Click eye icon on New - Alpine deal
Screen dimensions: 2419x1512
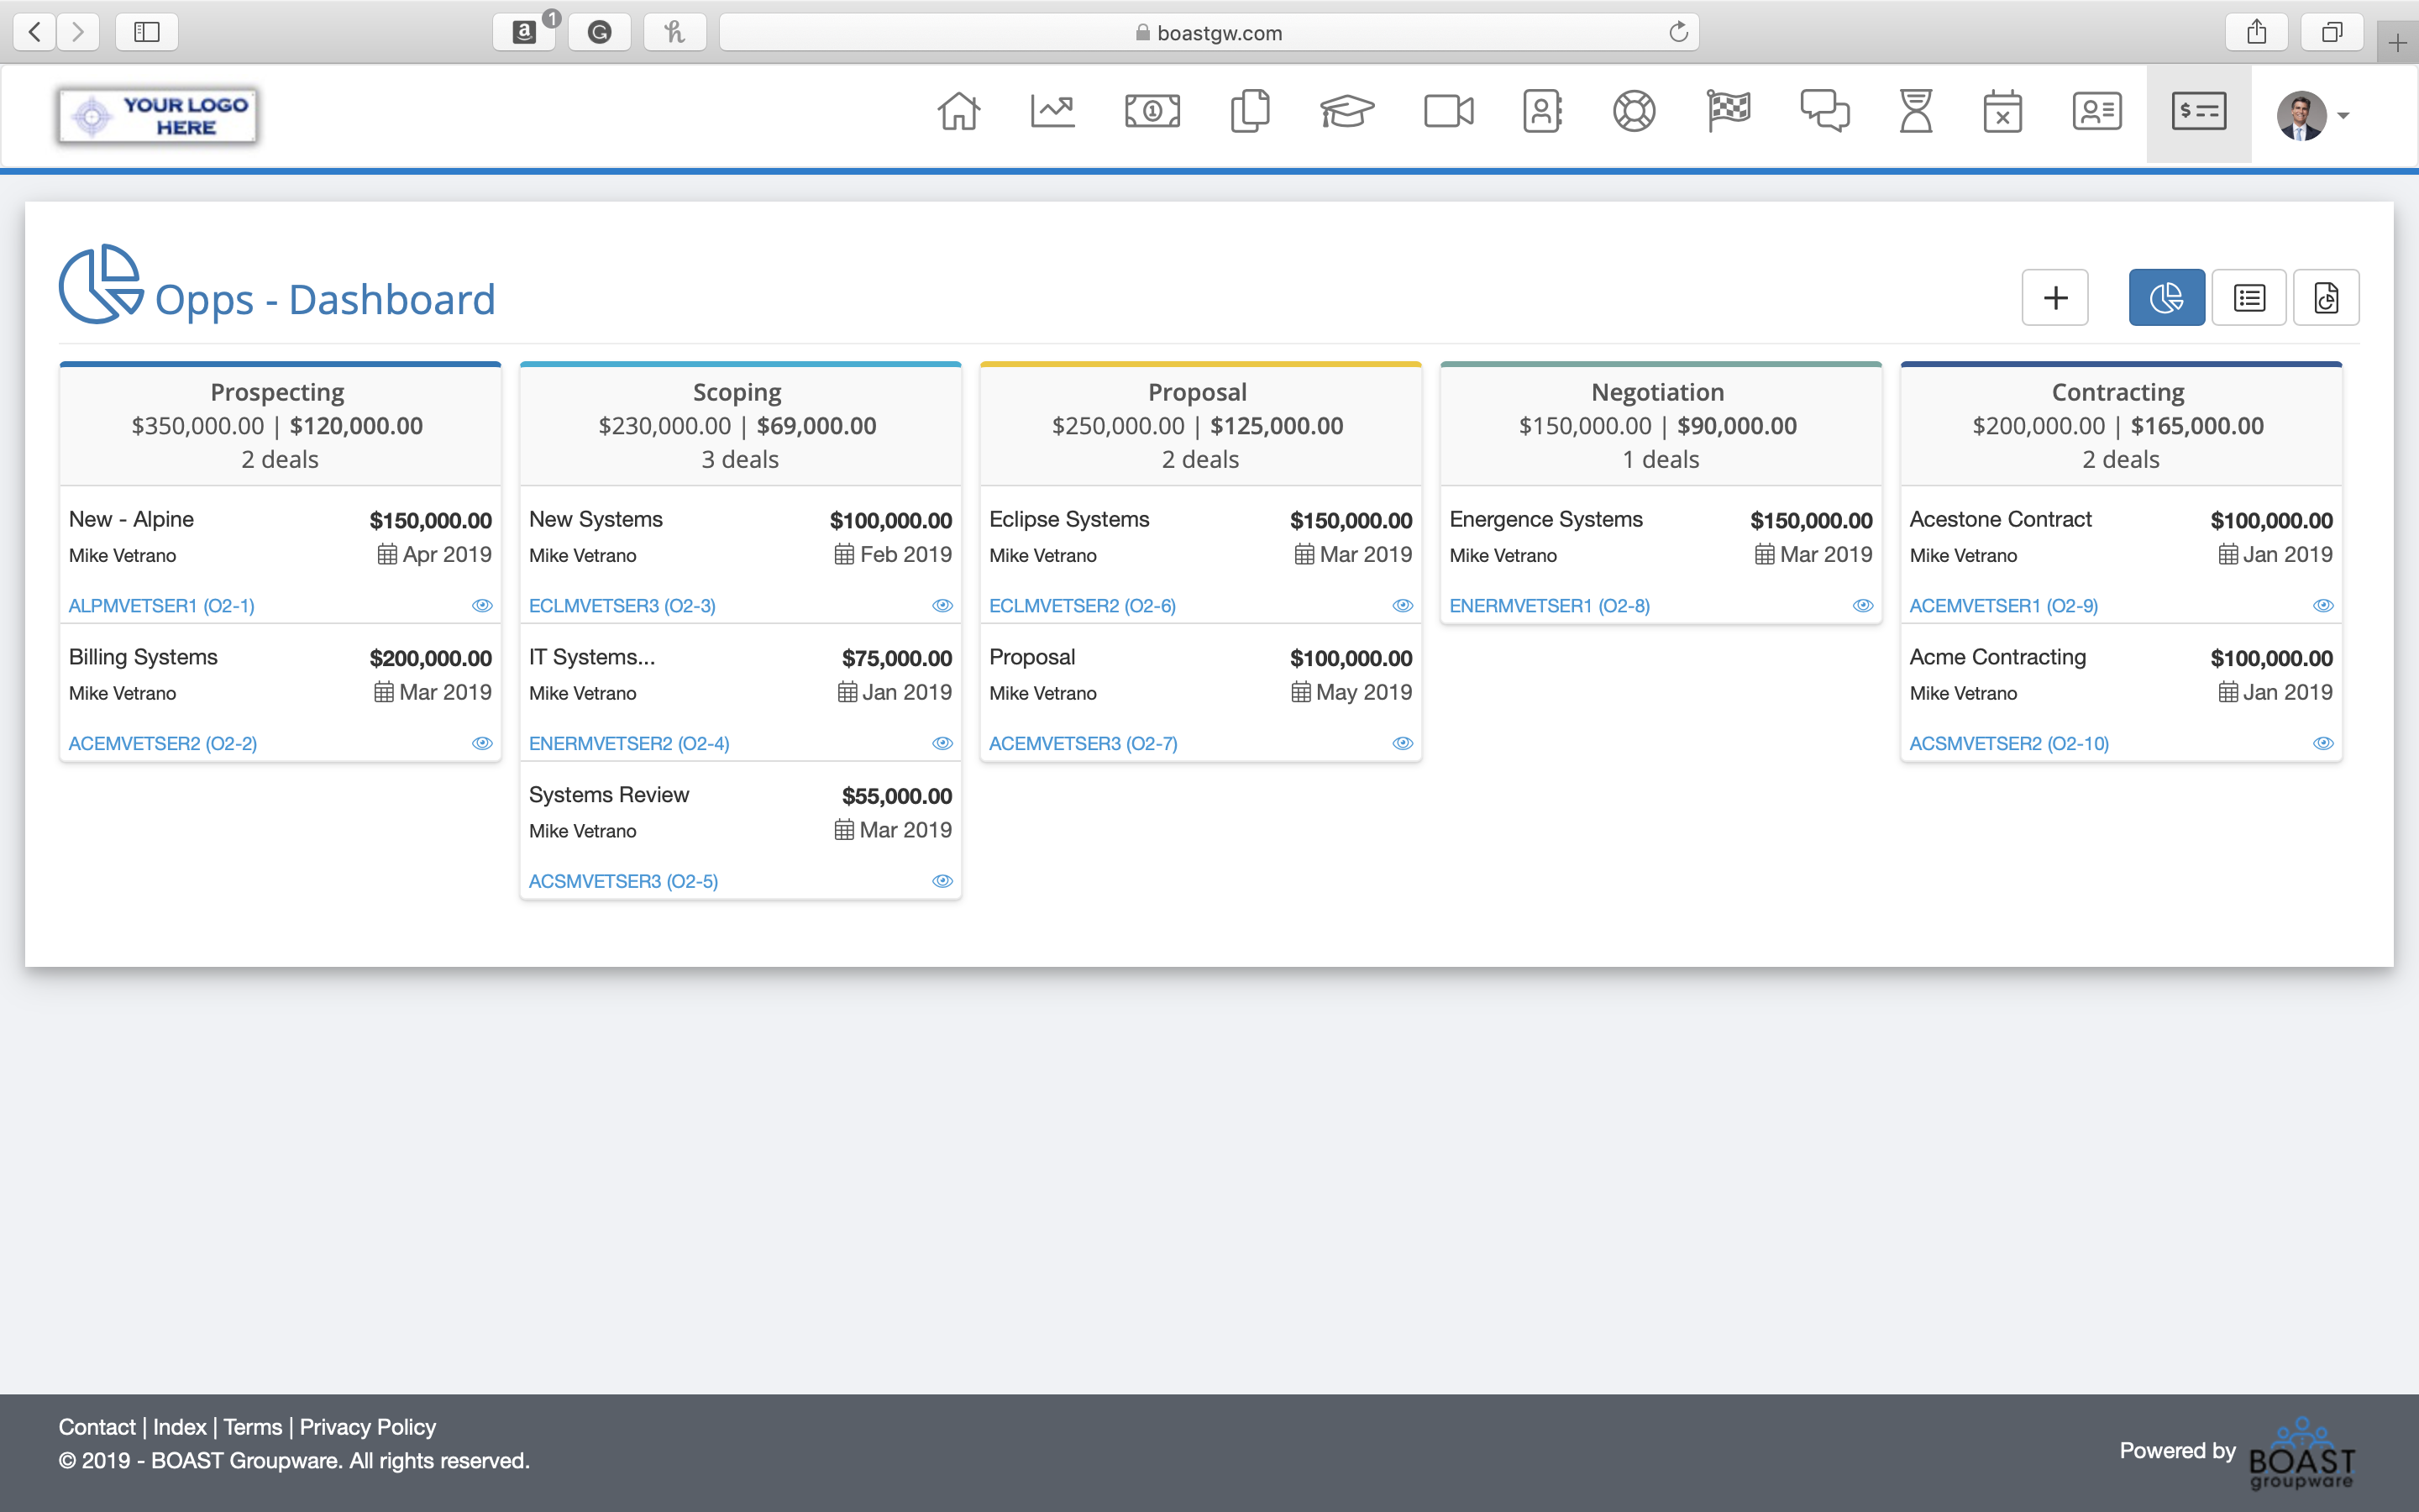482,606
